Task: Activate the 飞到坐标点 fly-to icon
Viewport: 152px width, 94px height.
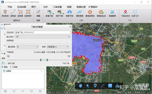Action: point(125,12)
